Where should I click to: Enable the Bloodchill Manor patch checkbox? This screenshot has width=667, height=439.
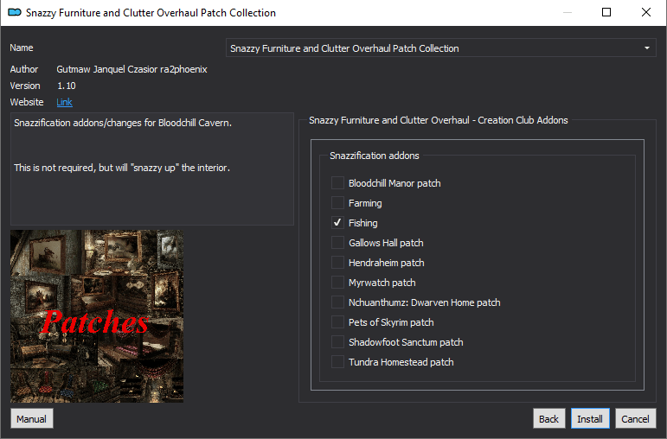[x=337, y=182]
